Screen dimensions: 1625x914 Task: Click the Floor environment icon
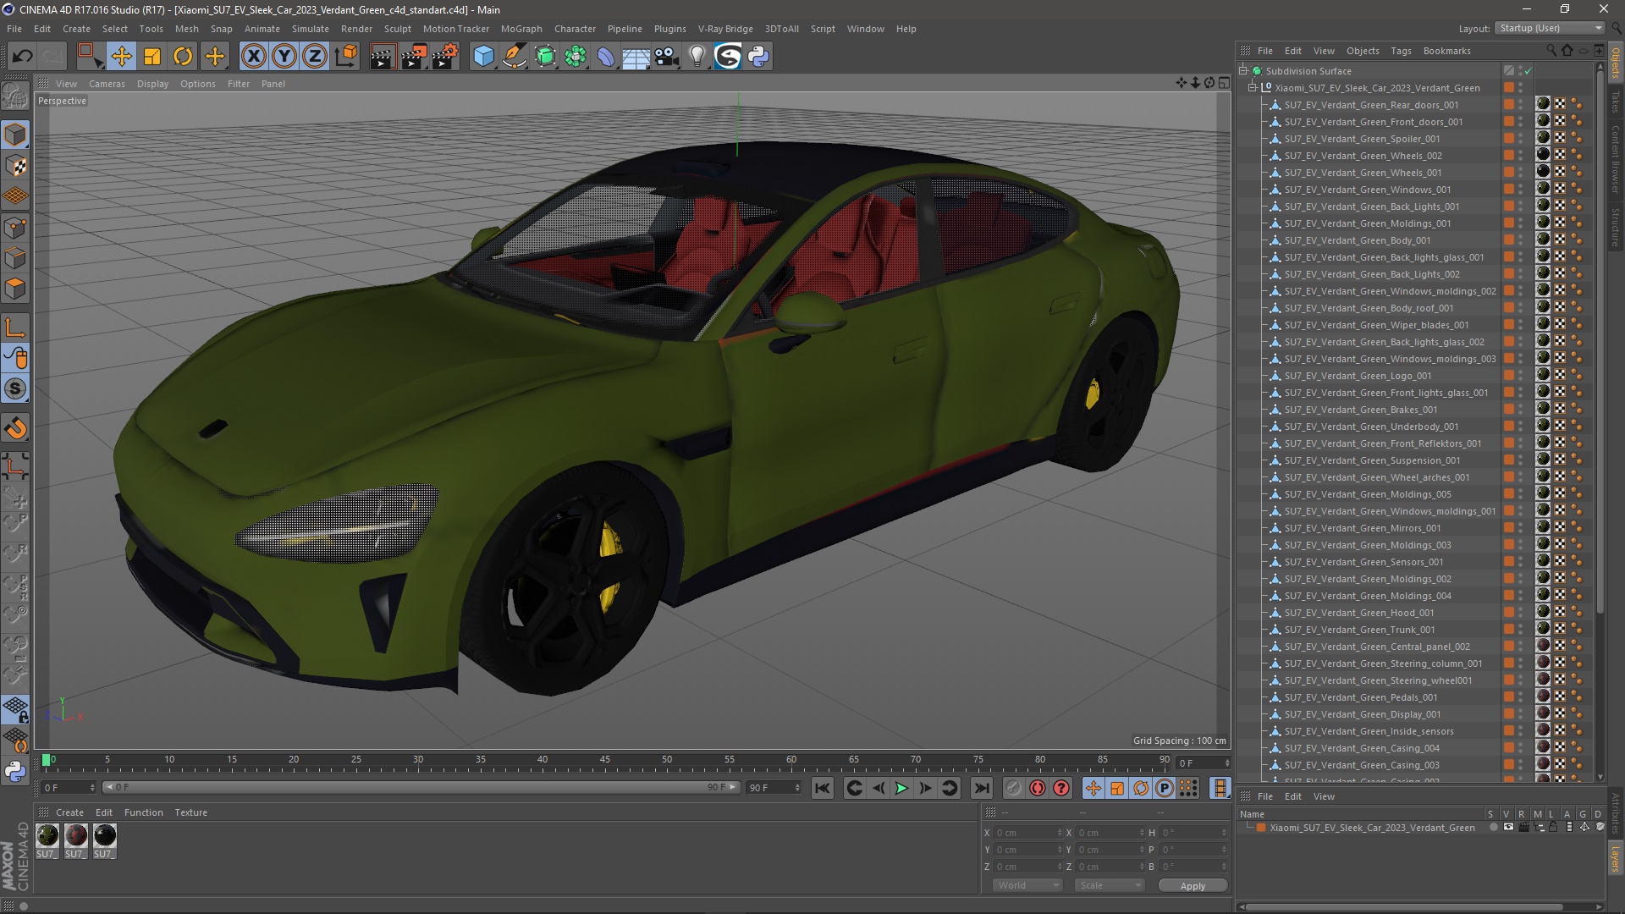point(636,57)
